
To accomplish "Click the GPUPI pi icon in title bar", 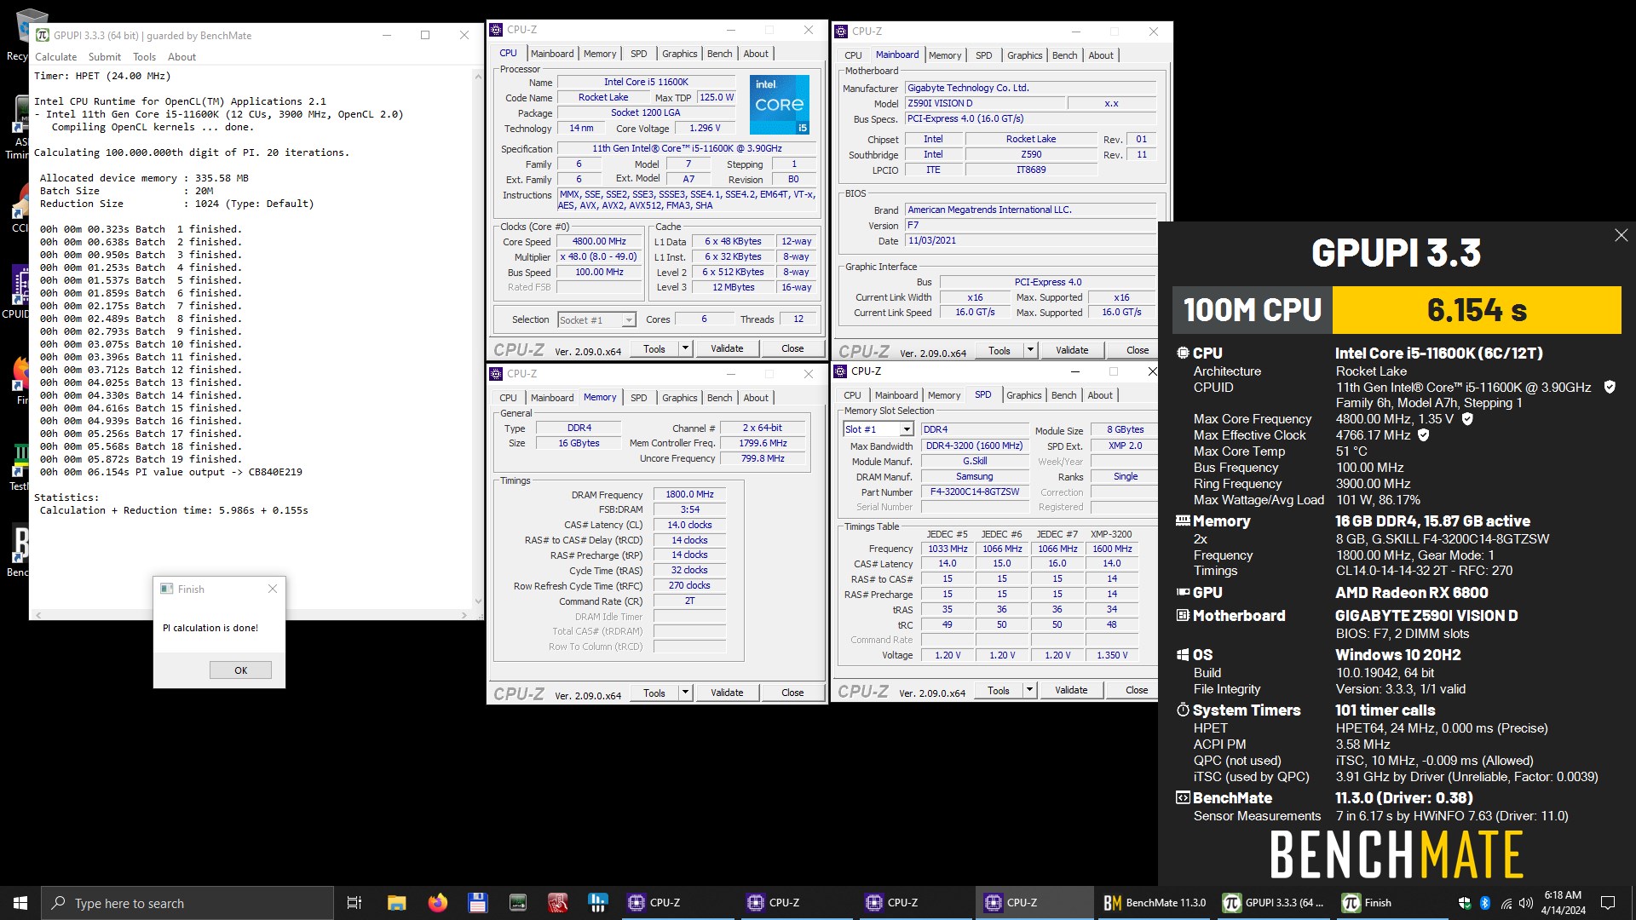I will (x=43, y=35).
